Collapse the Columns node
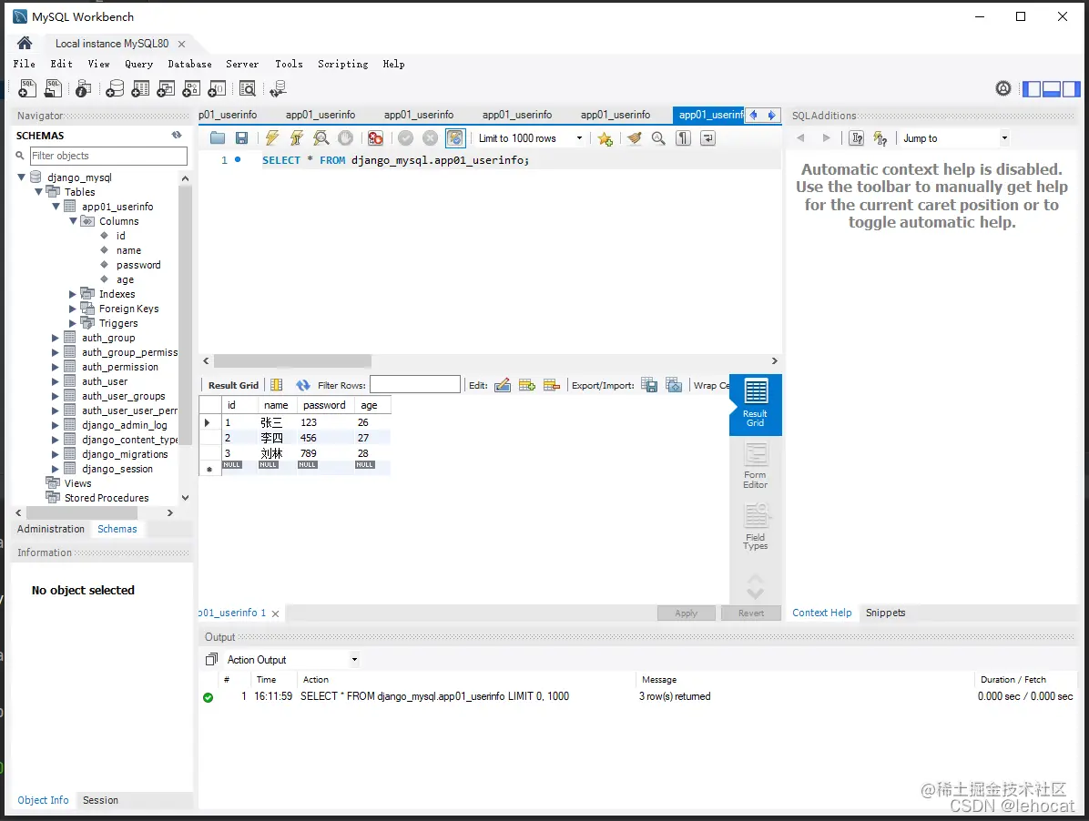Screen dimensions: 1089x821 click(x=73, y=220)
